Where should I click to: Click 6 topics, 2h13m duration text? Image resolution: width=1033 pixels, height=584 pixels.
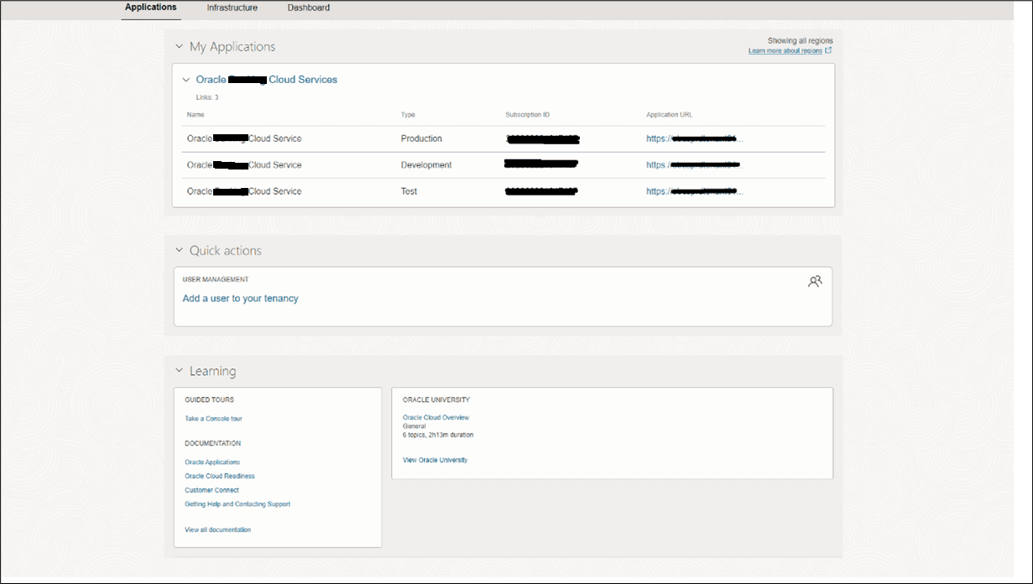tap(438, 435)
